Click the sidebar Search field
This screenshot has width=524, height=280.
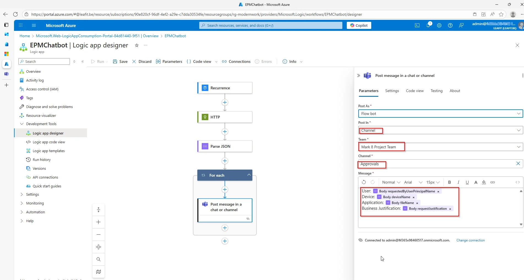tap(44, 61)
